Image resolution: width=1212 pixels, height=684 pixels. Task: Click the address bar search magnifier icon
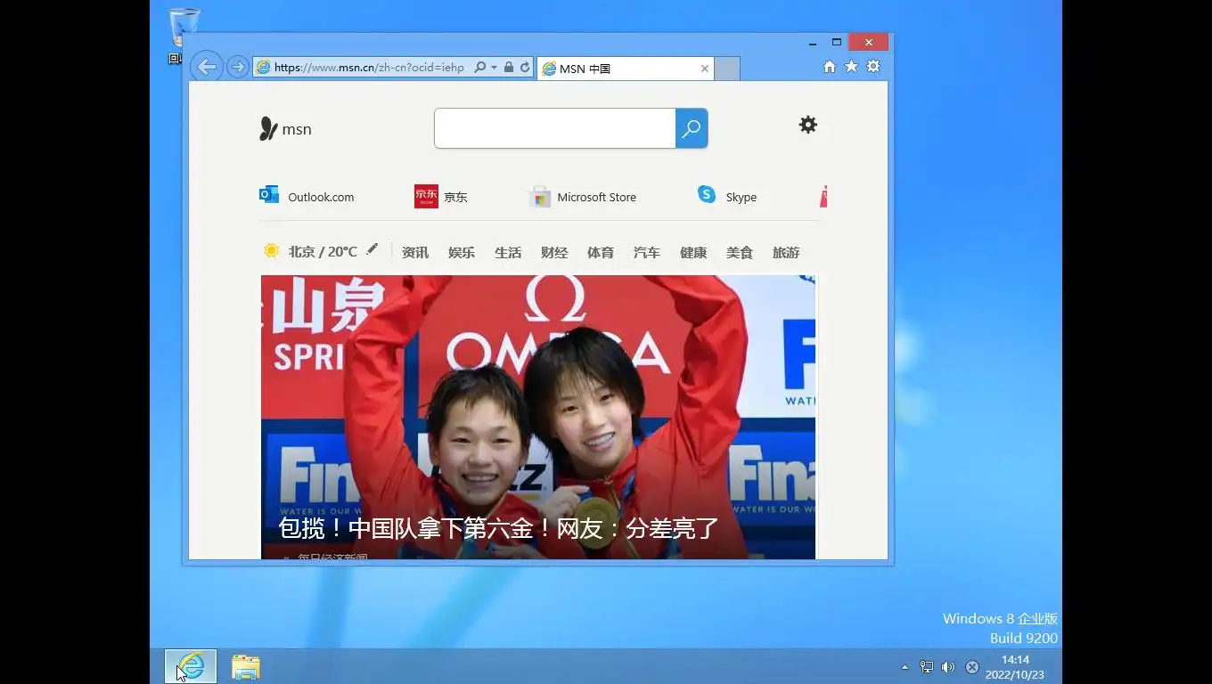pyautogui.click(x=479, y=68)
